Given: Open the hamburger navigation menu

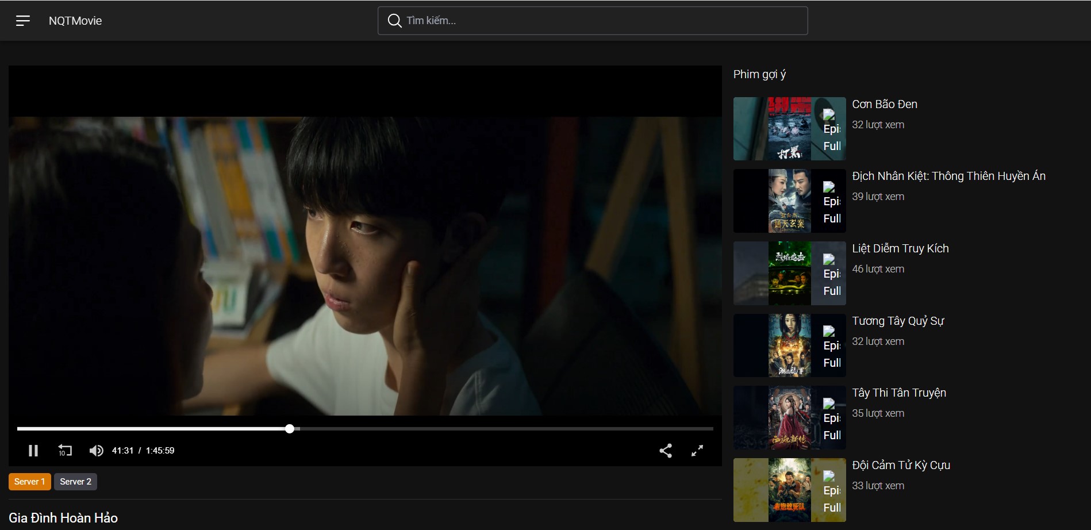Looking at the screenshot, I should point(23,21).
